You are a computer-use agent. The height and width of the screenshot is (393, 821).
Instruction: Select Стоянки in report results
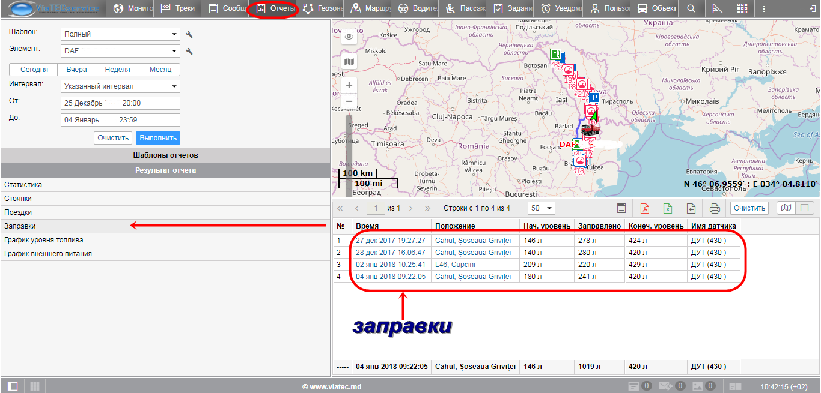[x=18, y=199]
